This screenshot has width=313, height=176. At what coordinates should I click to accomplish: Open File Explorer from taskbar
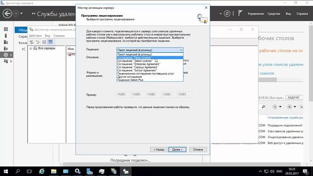click(x=54, y=171)
